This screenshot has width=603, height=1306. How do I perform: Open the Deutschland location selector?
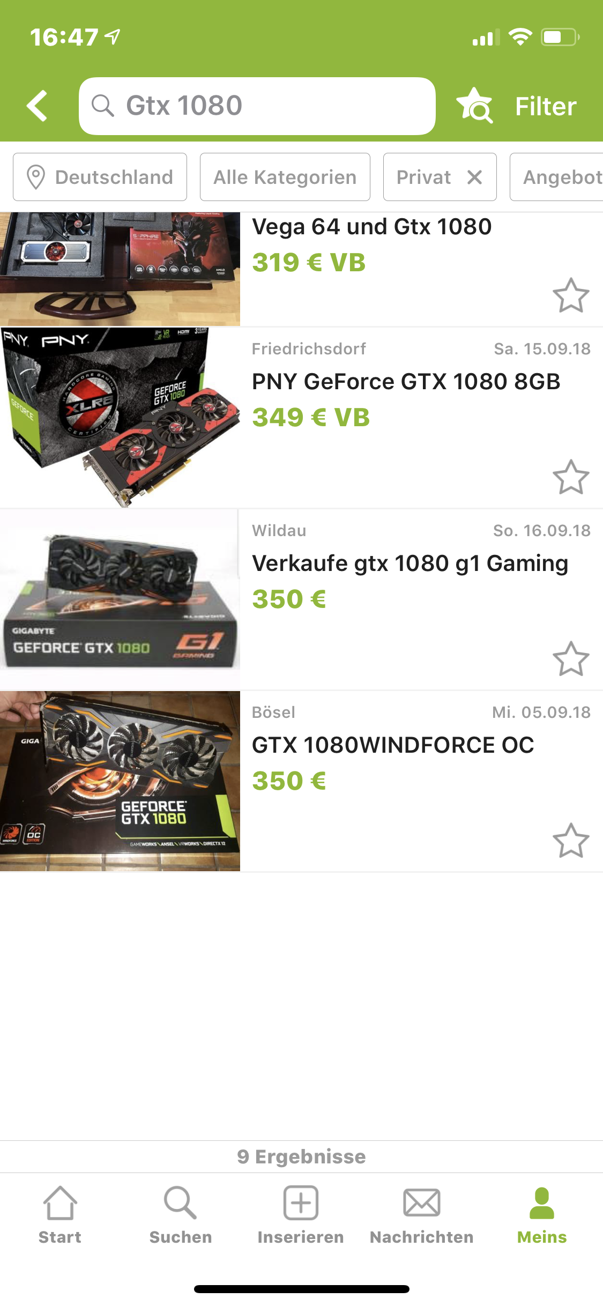point(100,177)
